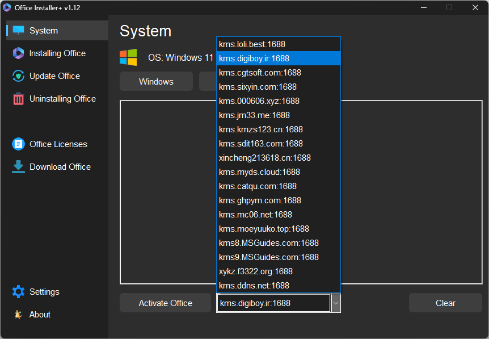Pick kms.jm33.me:1688 server

(279, 115)
